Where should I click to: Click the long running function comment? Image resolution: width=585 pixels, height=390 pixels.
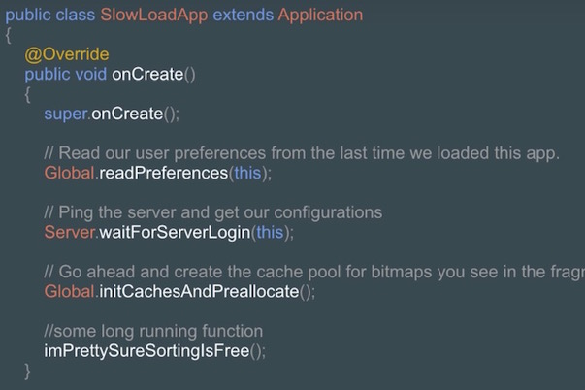click(x=153, y=331)
